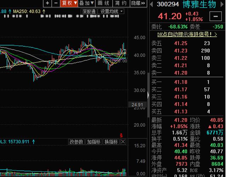Open 深股通 button
The width and height of the screenshot is (226, 177).
89,11
